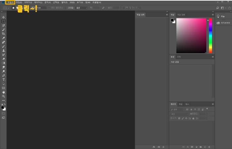The width and height of the screenshot is (232, 149).
Task: Toggle lock transparent pixels in Layers panel
Action: coord(179,118)
